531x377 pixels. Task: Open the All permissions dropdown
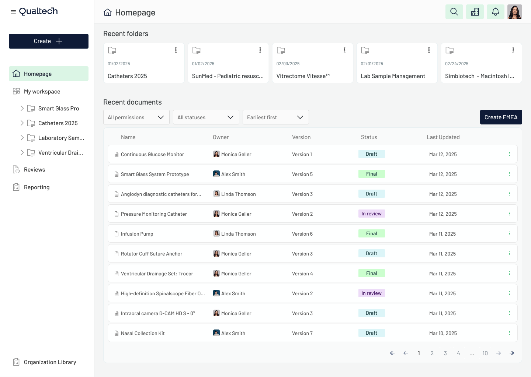click(136, 117)
